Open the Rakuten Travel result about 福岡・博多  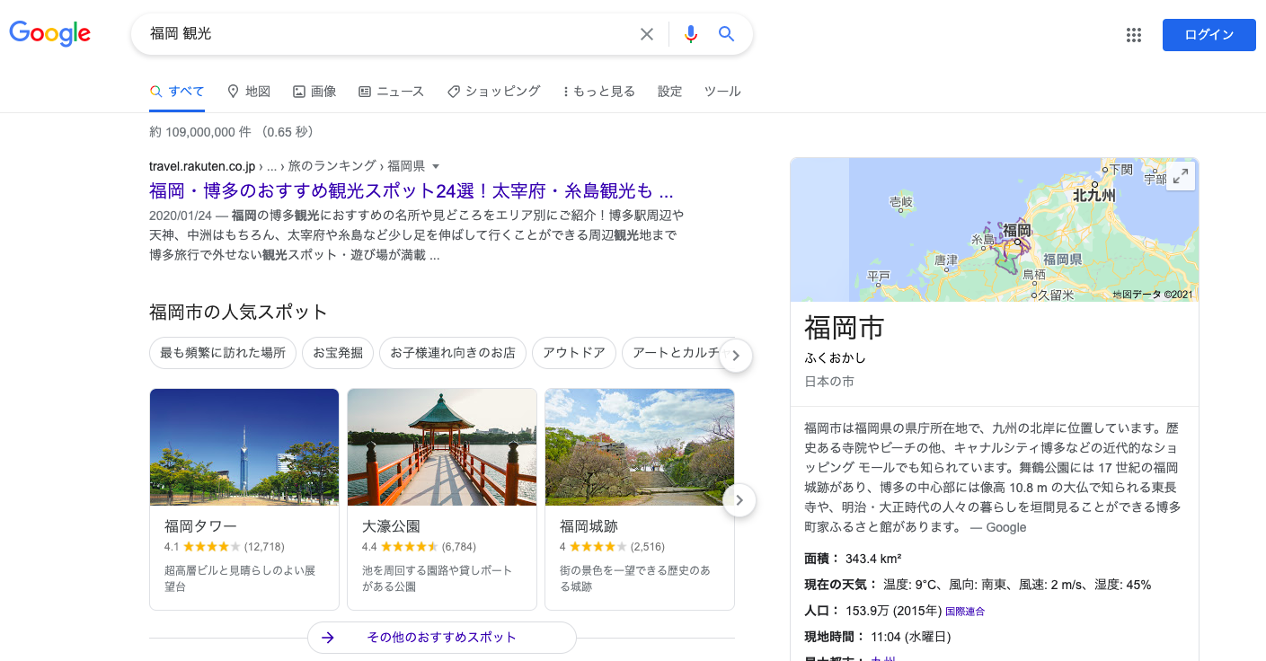tap(412, 191)
